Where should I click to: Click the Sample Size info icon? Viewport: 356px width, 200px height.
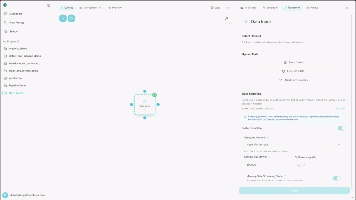pos(269,157)
